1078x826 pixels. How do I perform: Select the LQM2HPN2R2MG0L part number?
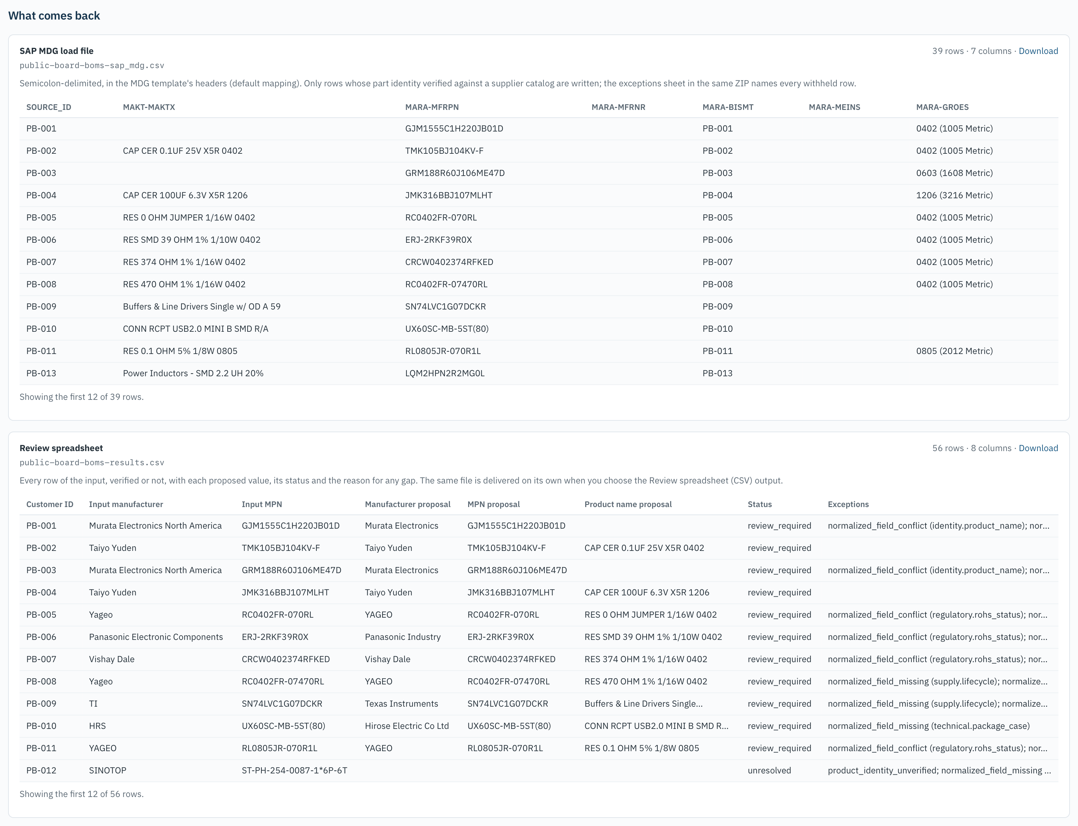coord(445,373)
